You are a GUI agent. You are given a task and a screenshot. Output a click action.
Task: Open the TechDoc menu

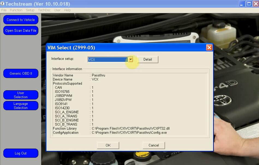(x=44, y=10)
